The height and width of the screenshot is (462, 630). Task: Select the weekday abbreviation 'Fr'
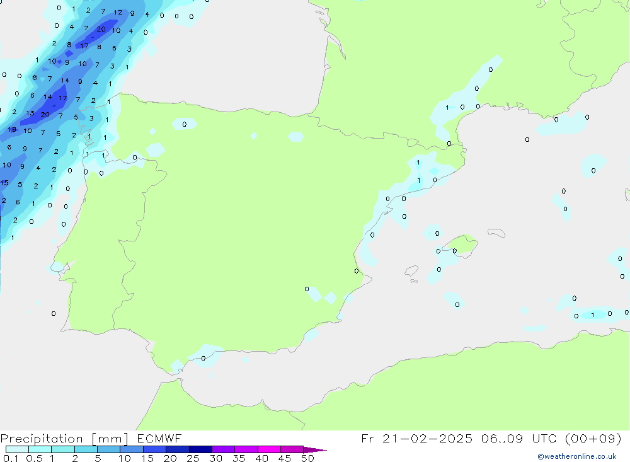(368, 438)
